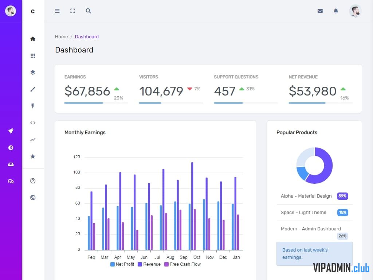Click the Support Questions progress bar
The width and height of the screenshot is (373, 280).
click(x=246, y=103)
